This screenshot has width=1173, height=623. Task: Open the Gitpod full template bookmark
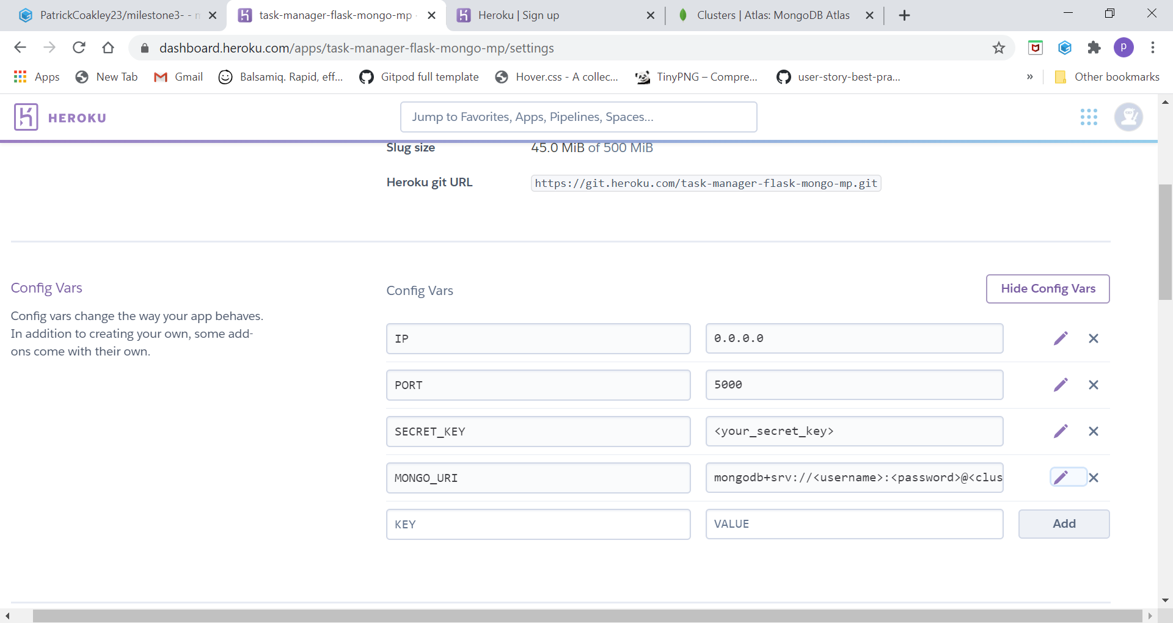[x=419, y=77]
